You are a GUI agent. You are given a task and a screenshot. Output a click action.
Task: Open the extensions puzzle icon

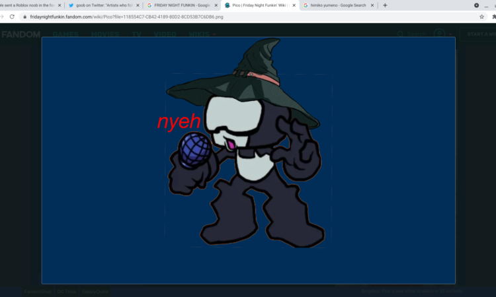tap(494, 16)
